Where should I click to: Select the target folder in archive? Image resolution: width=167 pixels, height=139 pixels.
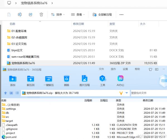pos(7,121)
